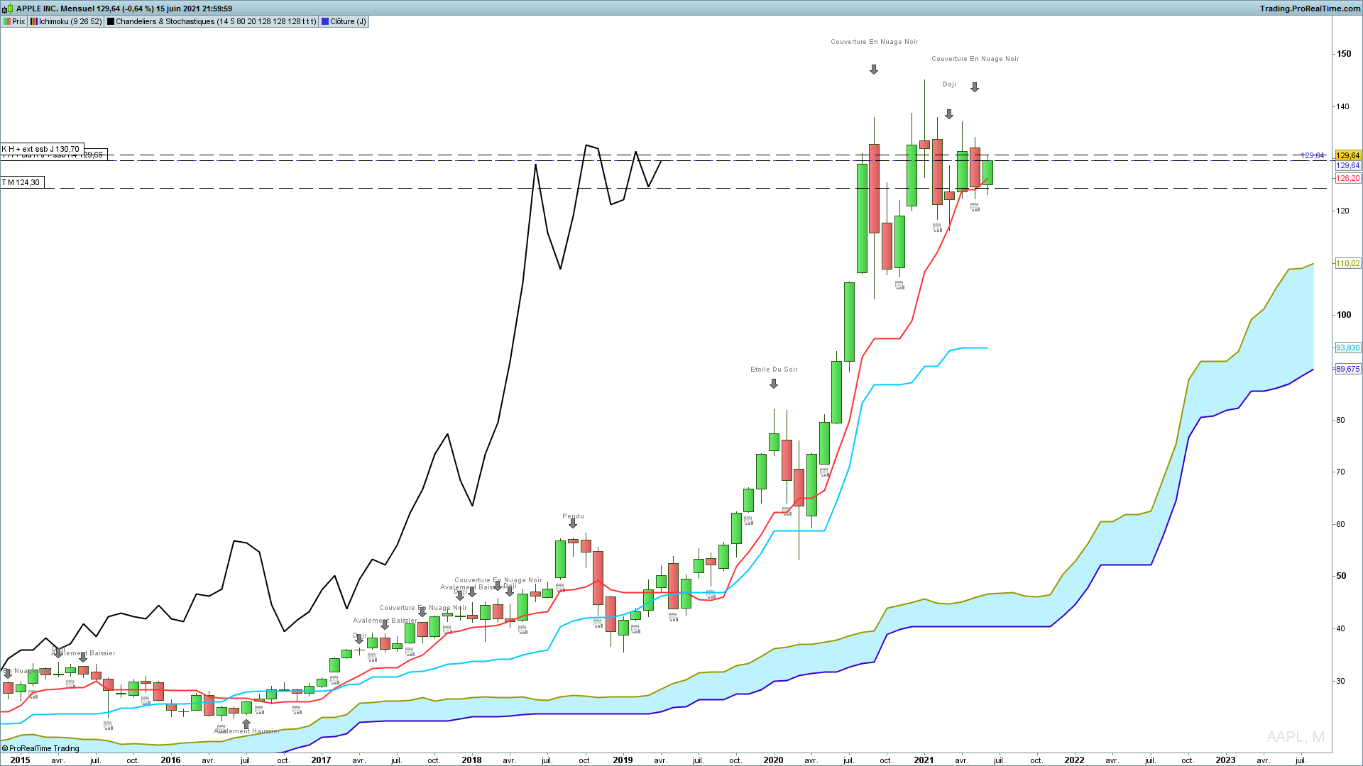The image size is (1363, 766).
Task: Click the yellow 129,64 current price tag
Action: 1347,155
